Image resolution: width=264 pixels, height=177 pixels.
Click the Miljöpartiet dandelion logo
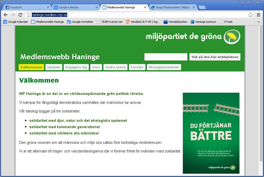point(232,37)
